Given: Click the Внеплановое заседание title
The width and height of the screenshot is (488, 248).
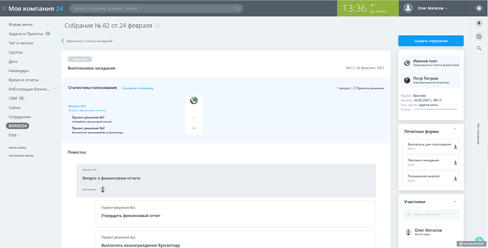Looking at the screenshot, I should [91, 68].
